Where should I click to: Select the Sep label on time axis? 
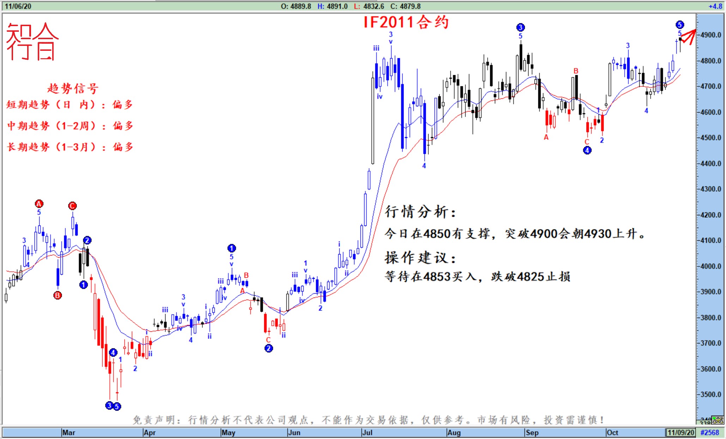tap(532, 433)
